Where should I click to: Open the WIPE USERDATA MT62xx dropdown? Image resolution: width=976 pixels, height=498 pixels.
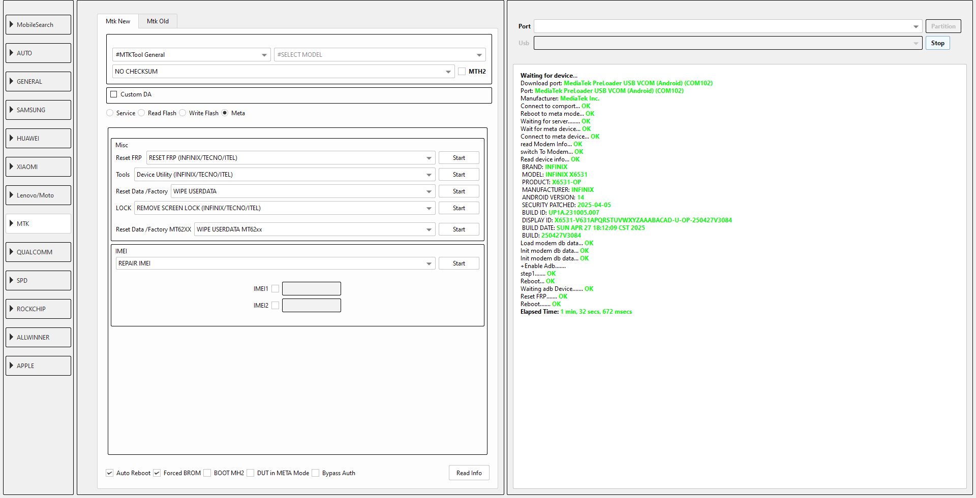[x=315, y=229]
